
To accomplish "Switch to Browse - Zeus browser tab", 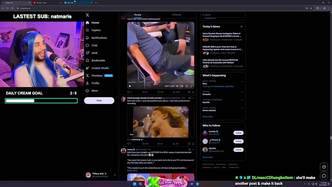I will pos(47,3).
